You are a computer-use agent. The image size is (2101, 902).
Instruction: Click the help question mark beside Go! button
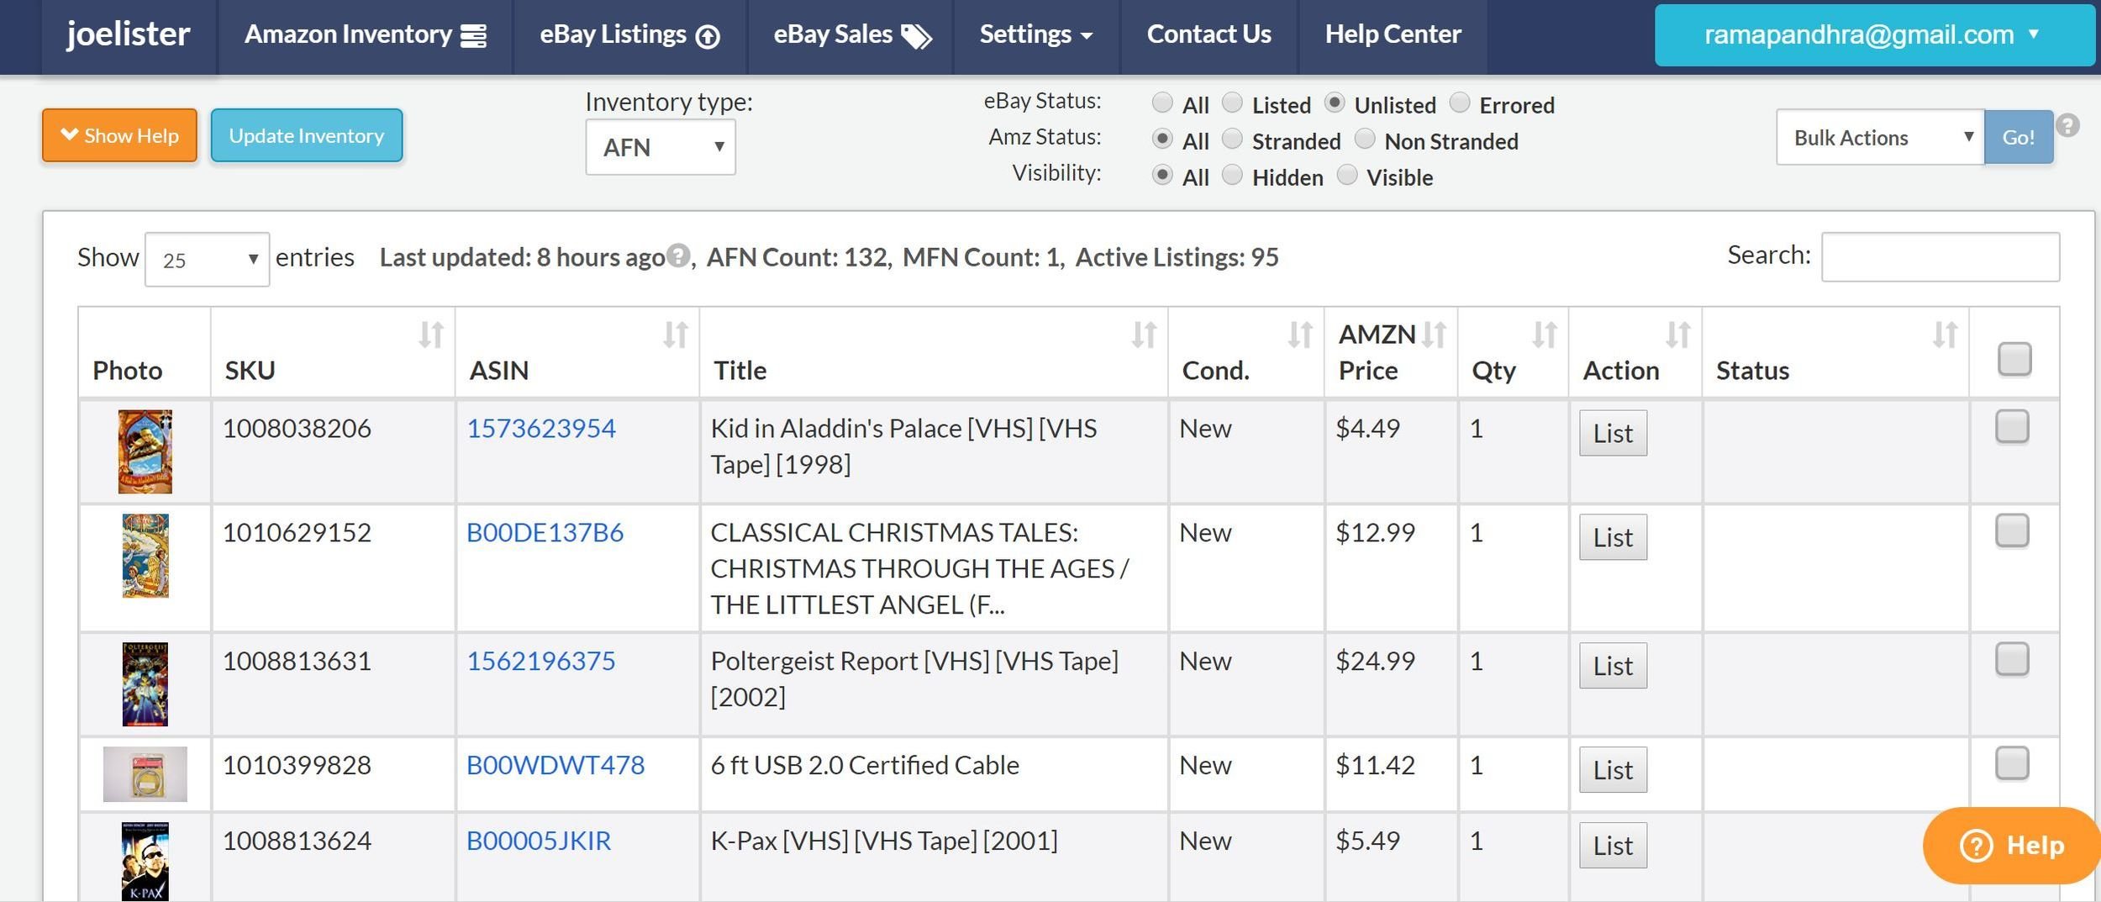[2067, 125]
